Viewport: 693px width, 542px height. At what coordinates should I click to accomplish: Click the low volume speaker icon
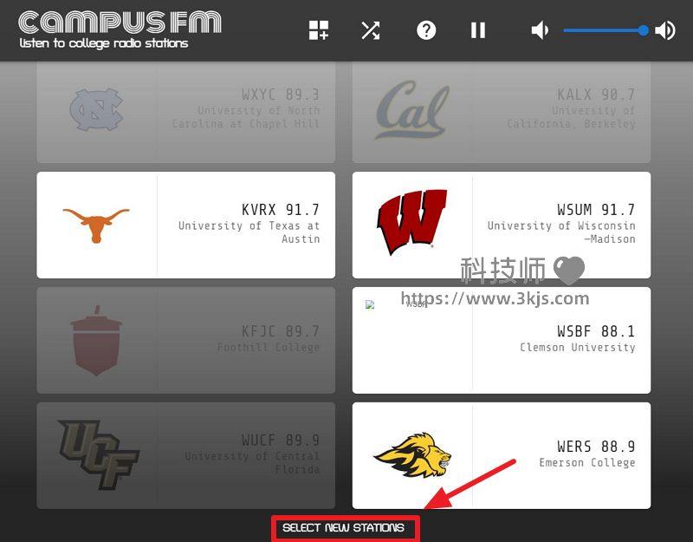click(540, 30)
